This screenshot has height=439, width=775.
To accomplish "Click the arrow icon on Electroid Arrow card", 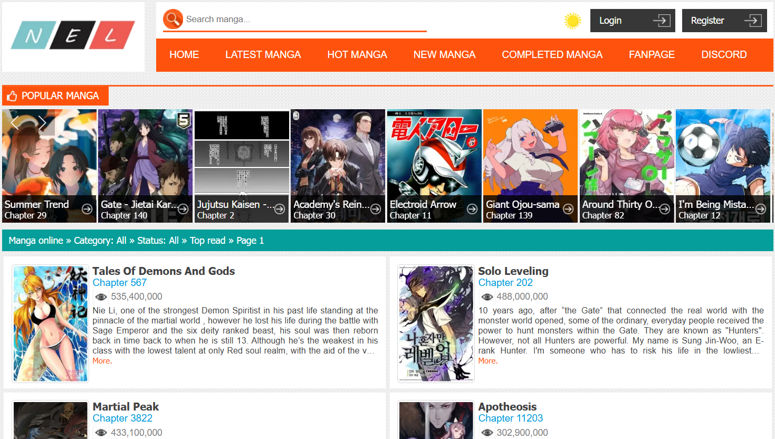I will click(472, 209).
